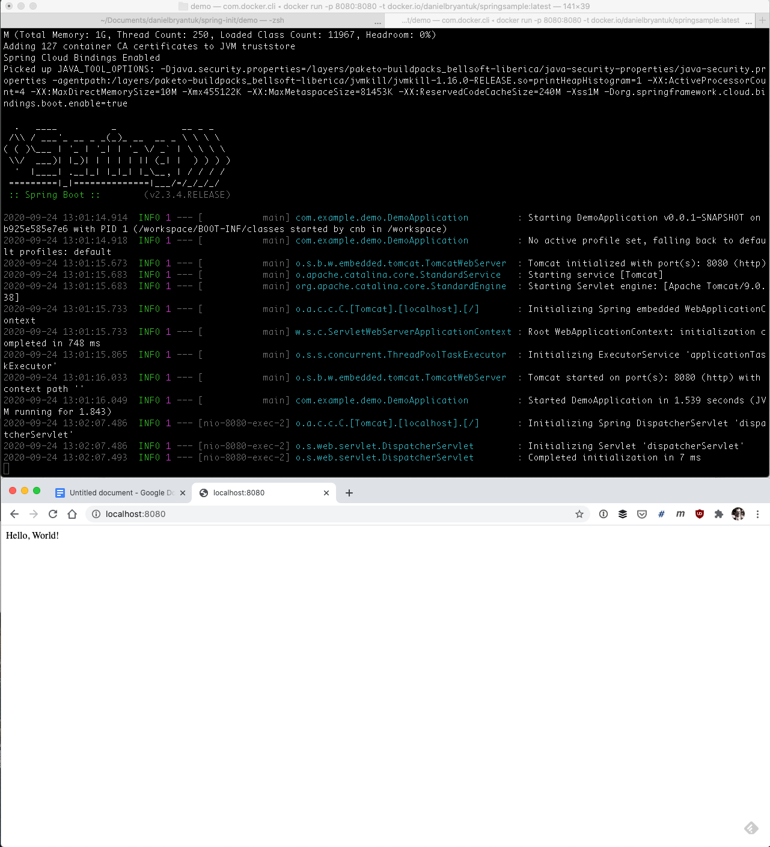Image resolution: width=770 pixels, height=847 pixels.
Task: Click 'o.s.s.concurrent.ThreadPoolTaskExecutor' logger name
Action: (x=401, y=355)
